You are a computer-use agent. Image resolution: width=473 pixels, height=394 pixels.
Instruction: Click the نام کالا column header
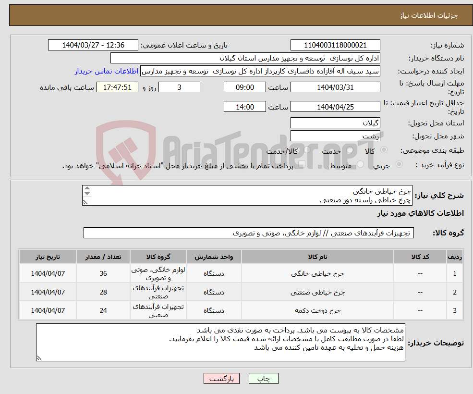point(317,257)
